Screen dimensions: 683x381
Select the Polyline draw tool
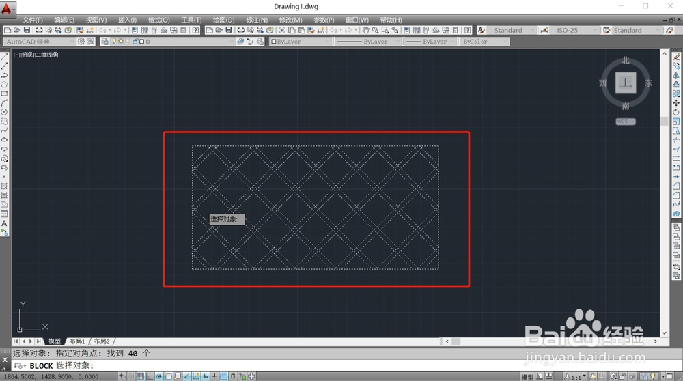(4, 75)
